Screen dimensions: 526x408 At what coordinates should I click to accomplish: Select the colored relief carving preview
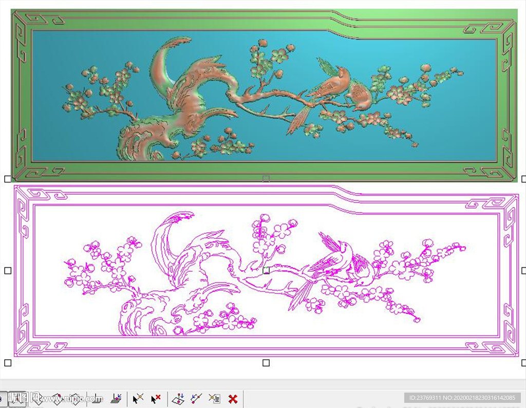point(264,95)
